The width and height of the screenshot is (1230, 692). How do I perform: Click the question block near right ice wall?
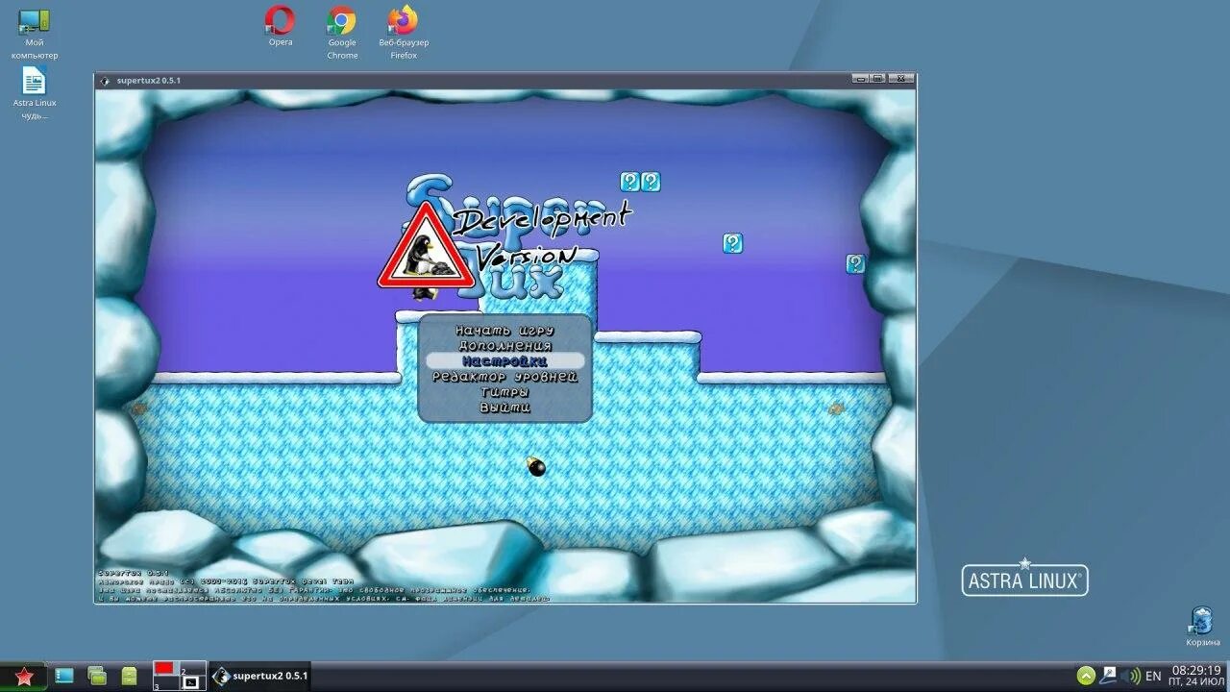click(x=855, y=263)
